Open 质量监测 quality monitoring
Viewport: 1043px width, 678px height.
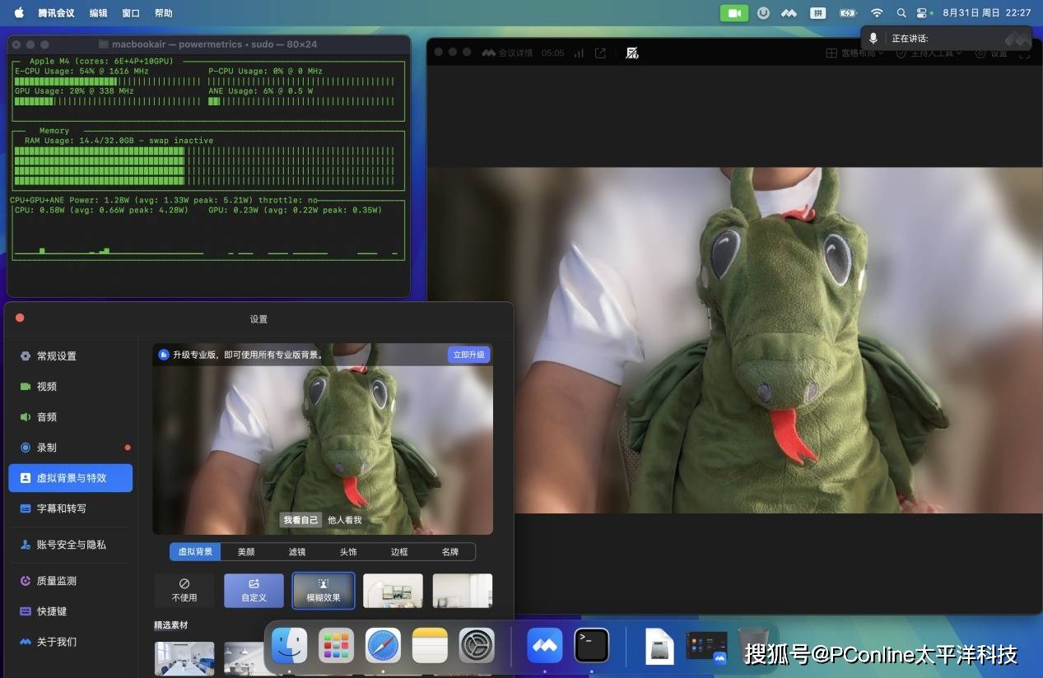(56, 581)
